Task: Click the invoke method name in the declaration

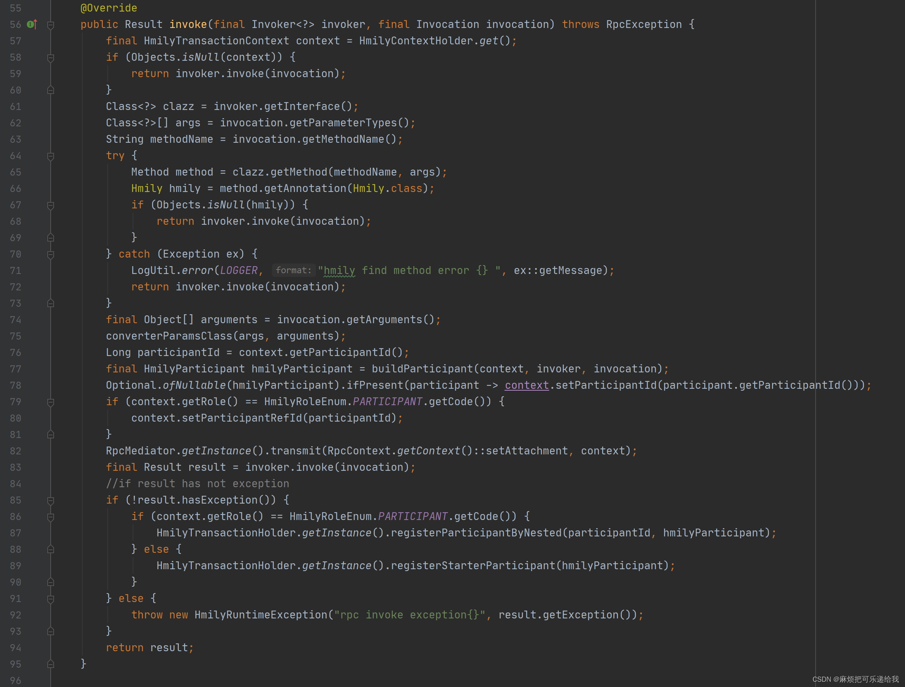Action: [x=188, y=25]
